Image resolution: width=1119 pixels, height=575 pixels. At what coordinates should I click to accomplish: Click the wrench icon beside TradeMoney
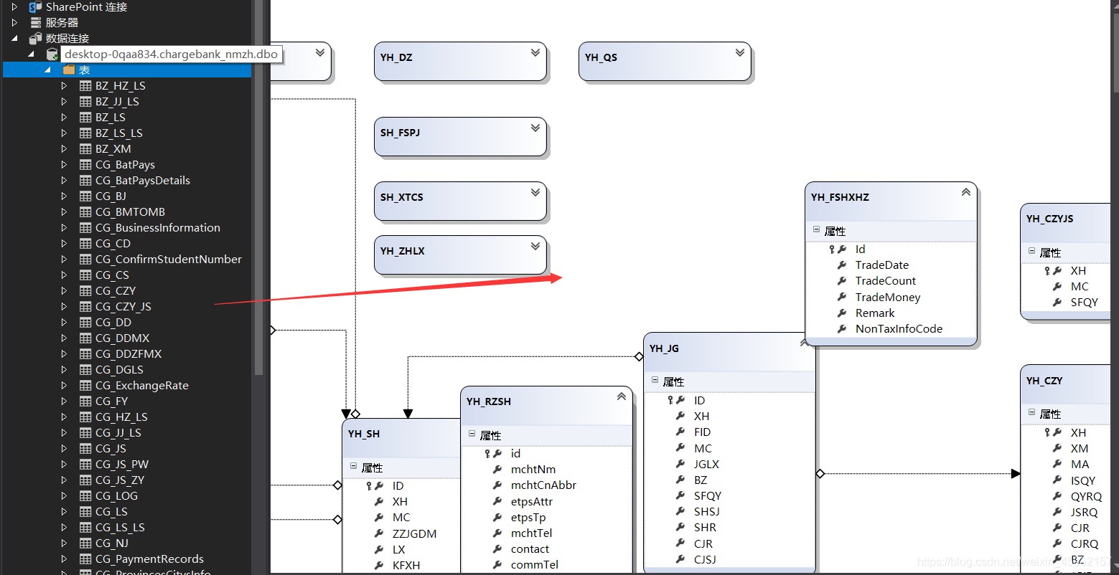tap(842, 298)
